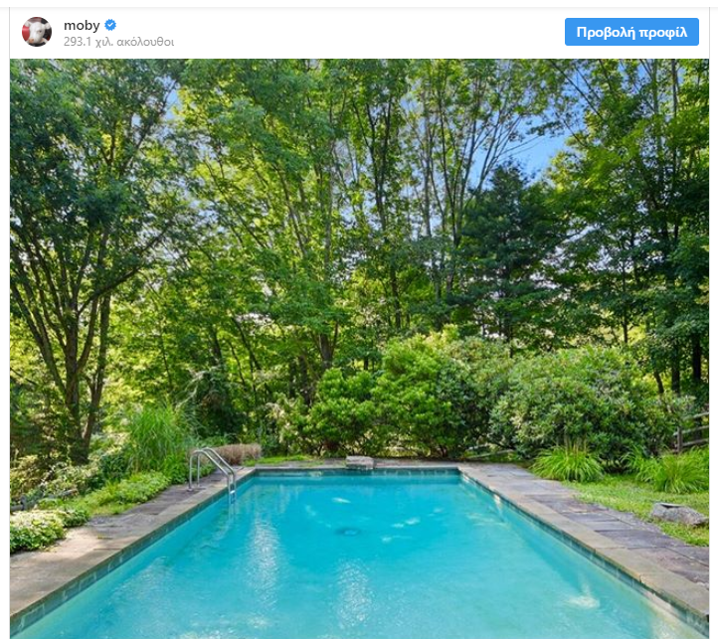The height and width of the screenshot is (639, 718).
Task: Click the Προβολή προφίλ button
Action: tap(631, 32)
